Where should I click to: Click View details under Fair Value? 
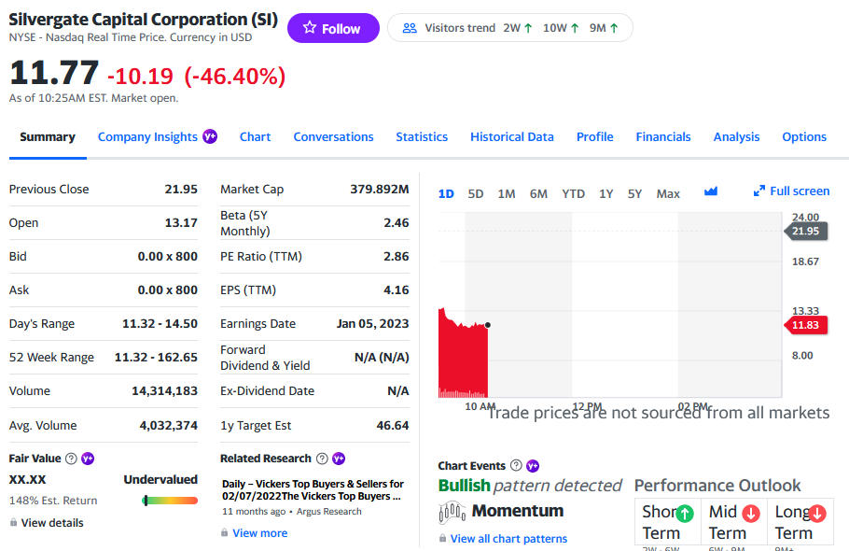pyautogui.click(x=52, y=523)
